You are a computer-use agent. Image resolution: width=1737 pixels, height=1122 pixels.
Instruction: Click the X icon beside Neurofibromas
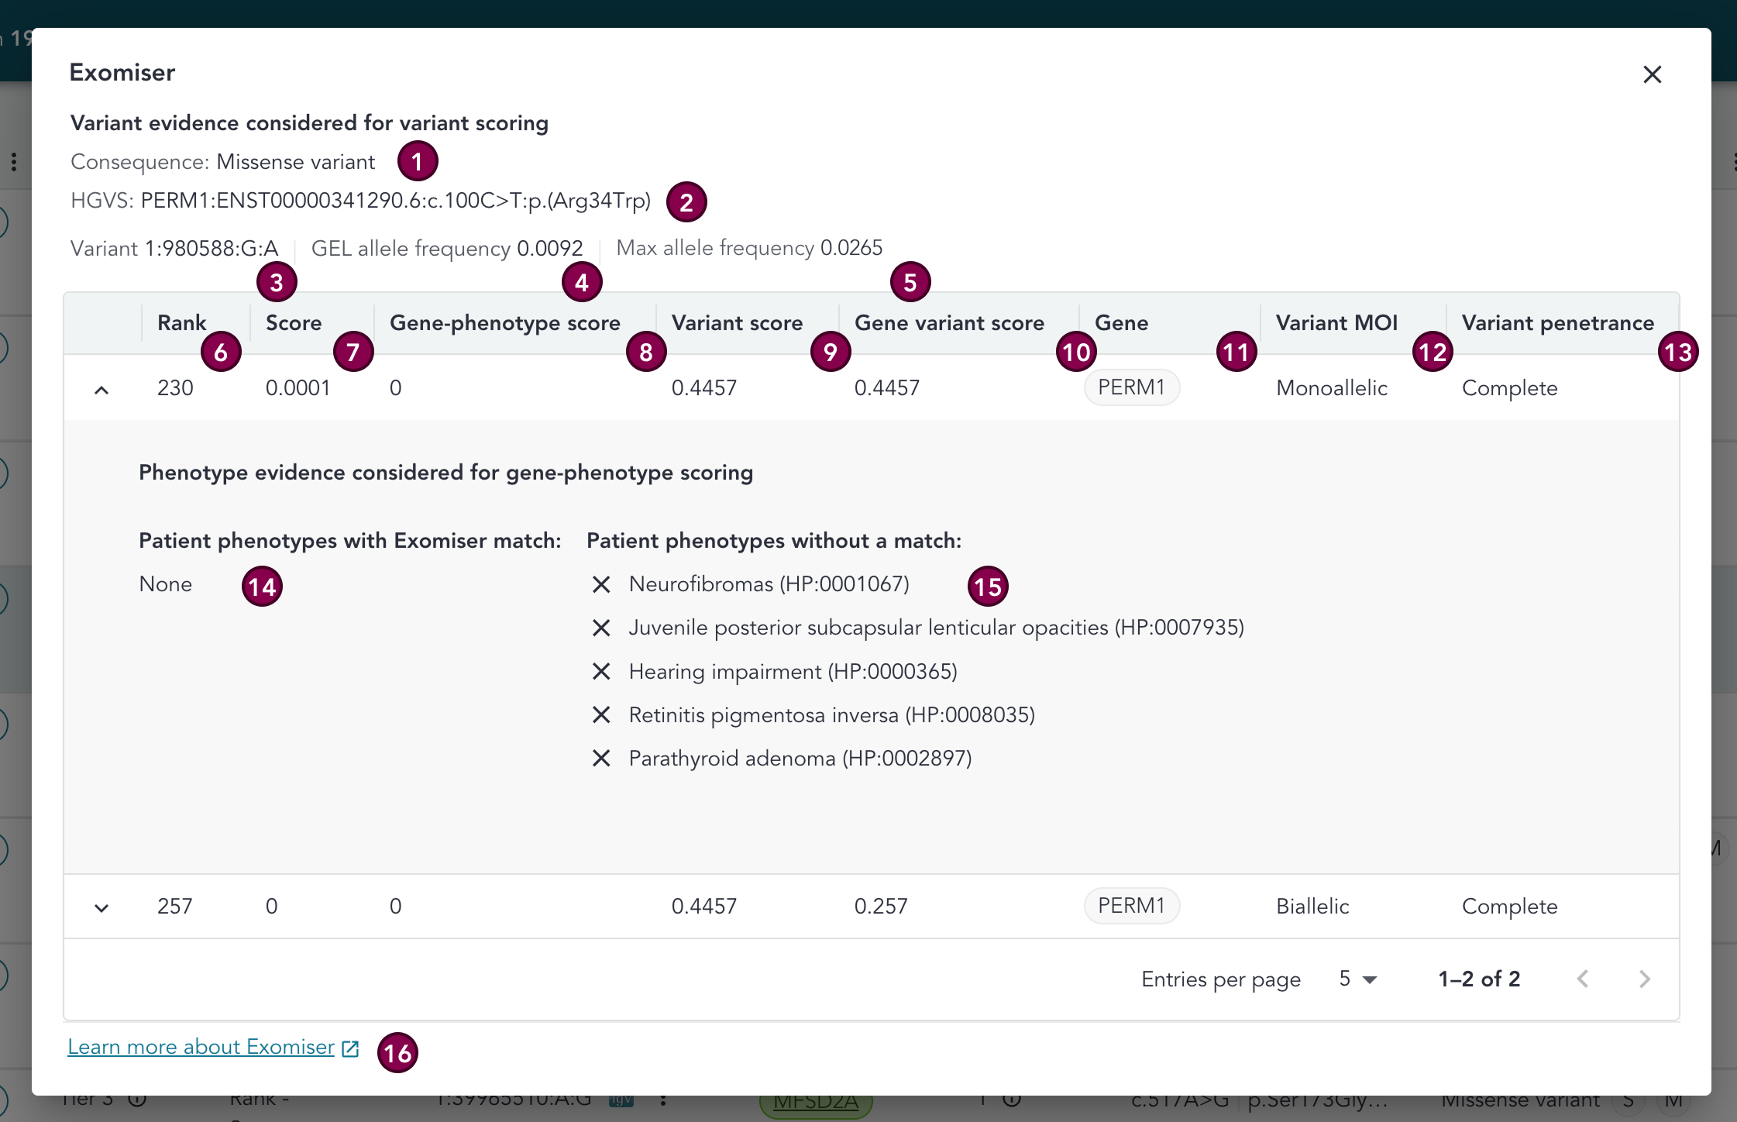click(x=601, y=584)
